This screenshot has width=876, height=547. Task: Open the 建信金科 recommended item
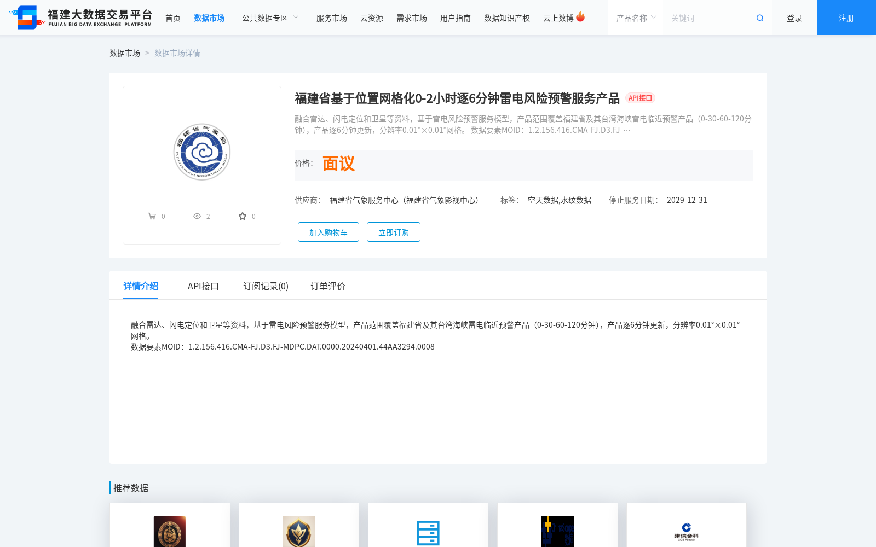click(687, 532)
